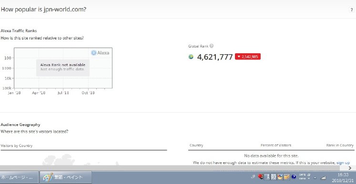Click the red IME status icon next to JP
Viewport: 356px width, 184px height.
[x=260, y=176]
